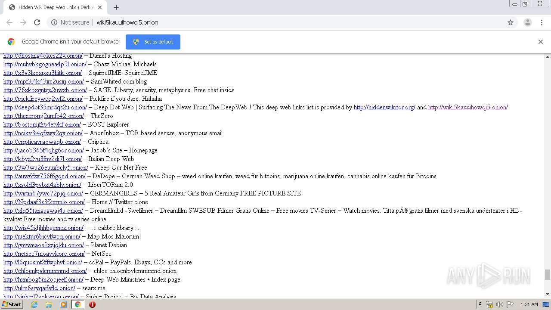Click the 'Keep Our Net Free' text
This screenshot has height=310, width=551.
121,167
